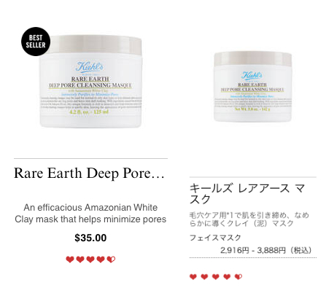Image resolution: width=326 pixels, height=293 pixels.
Task: Click the first heart in the Japanese listing
Action: point(193,277)
